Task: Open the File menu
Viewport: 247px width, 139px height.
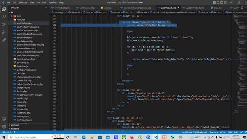Action: coord(8,3)
